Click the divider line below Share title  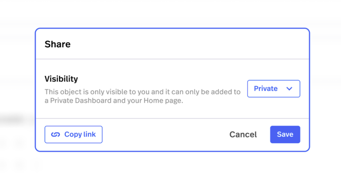pyautogui.click(x=172, y=59)
